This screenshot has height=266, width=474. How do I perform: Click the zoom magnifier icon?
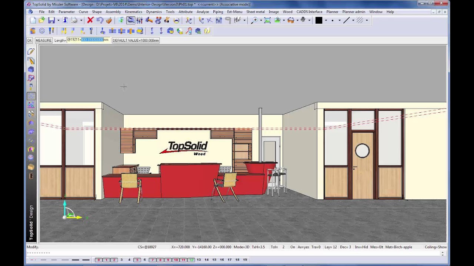click(254, 20)
